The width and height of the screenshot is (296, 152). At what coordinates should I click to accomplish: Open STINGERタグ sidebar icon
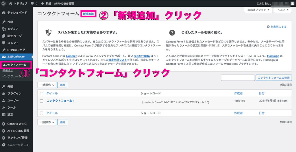click(3, 50)
